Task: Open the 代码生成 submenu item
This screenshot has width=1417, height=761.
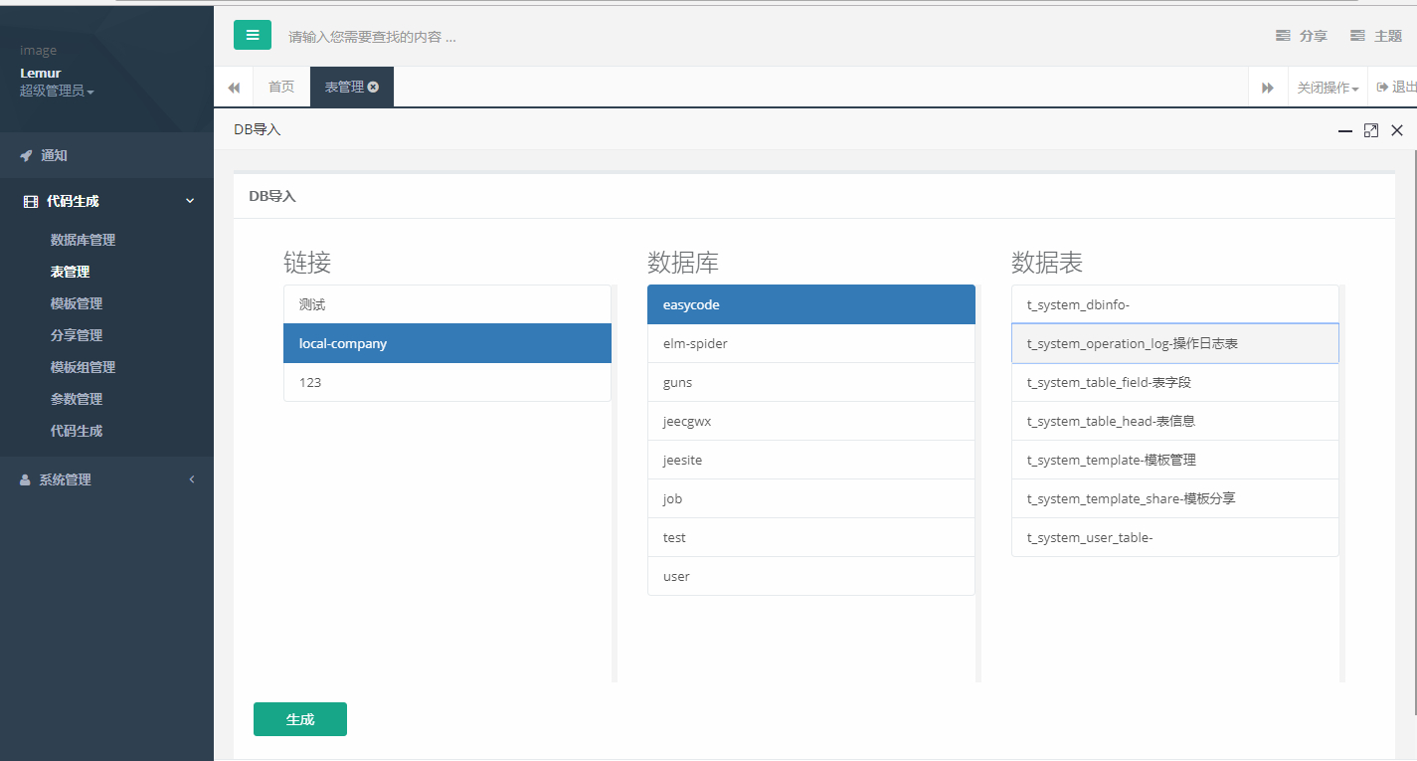Action: [77, 431]
